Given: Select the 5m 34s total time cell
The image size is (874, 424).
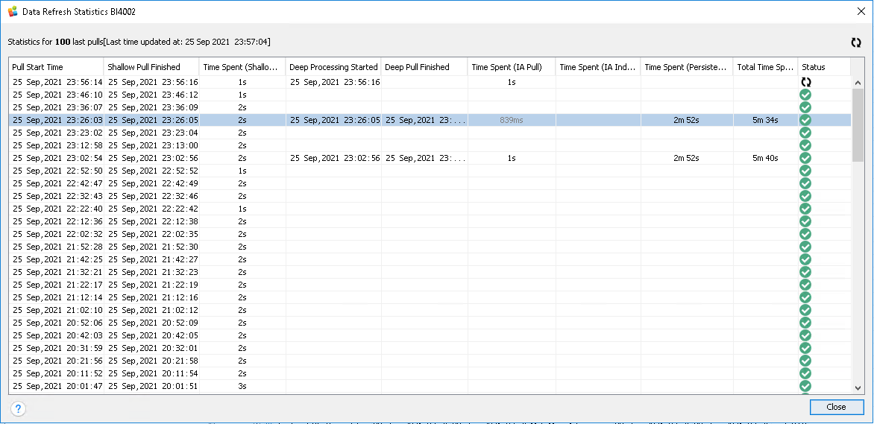Looking at the screenshot, I should coord(765,120).
